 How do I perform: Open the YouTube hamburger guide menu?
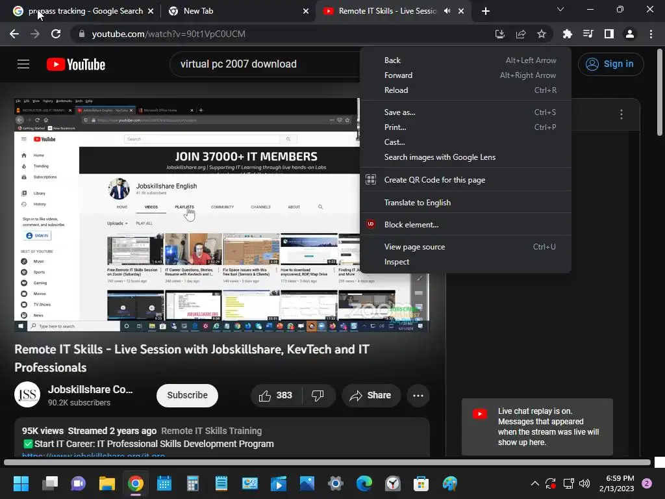tap(23, 64)
